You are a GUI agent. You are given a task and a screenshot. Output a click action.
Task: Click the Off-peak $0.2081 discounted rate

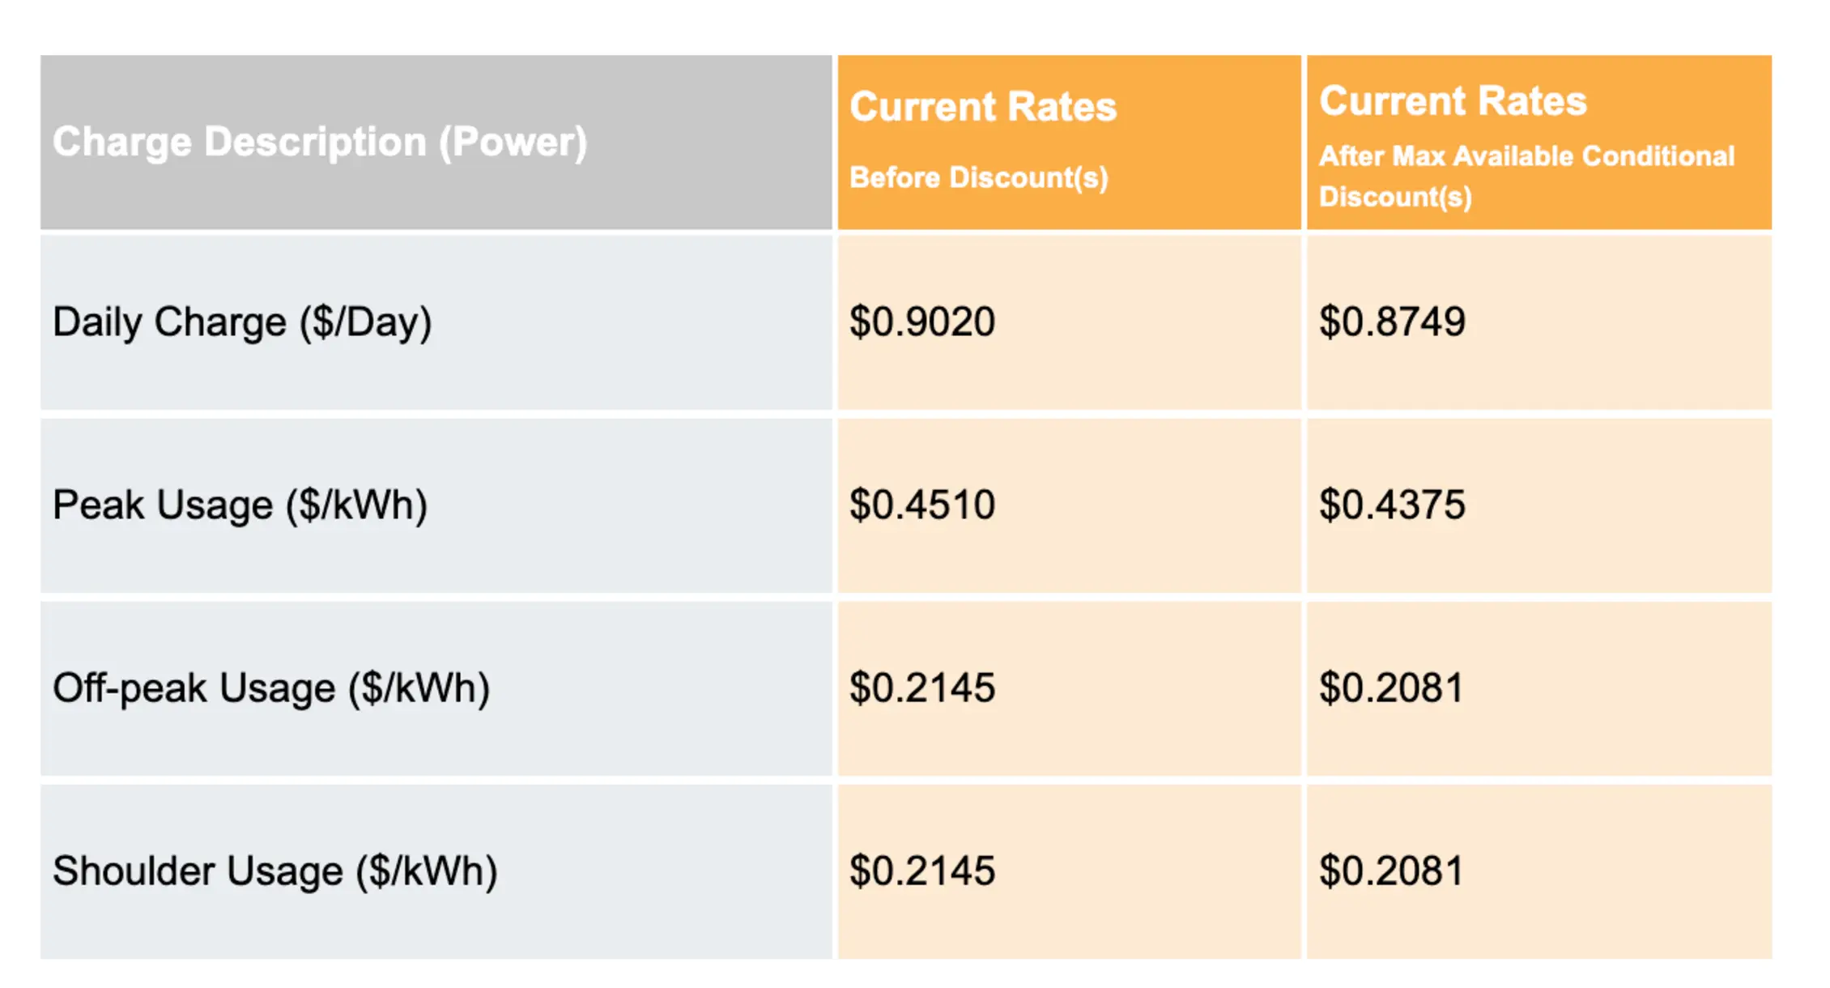(1391, 688)
